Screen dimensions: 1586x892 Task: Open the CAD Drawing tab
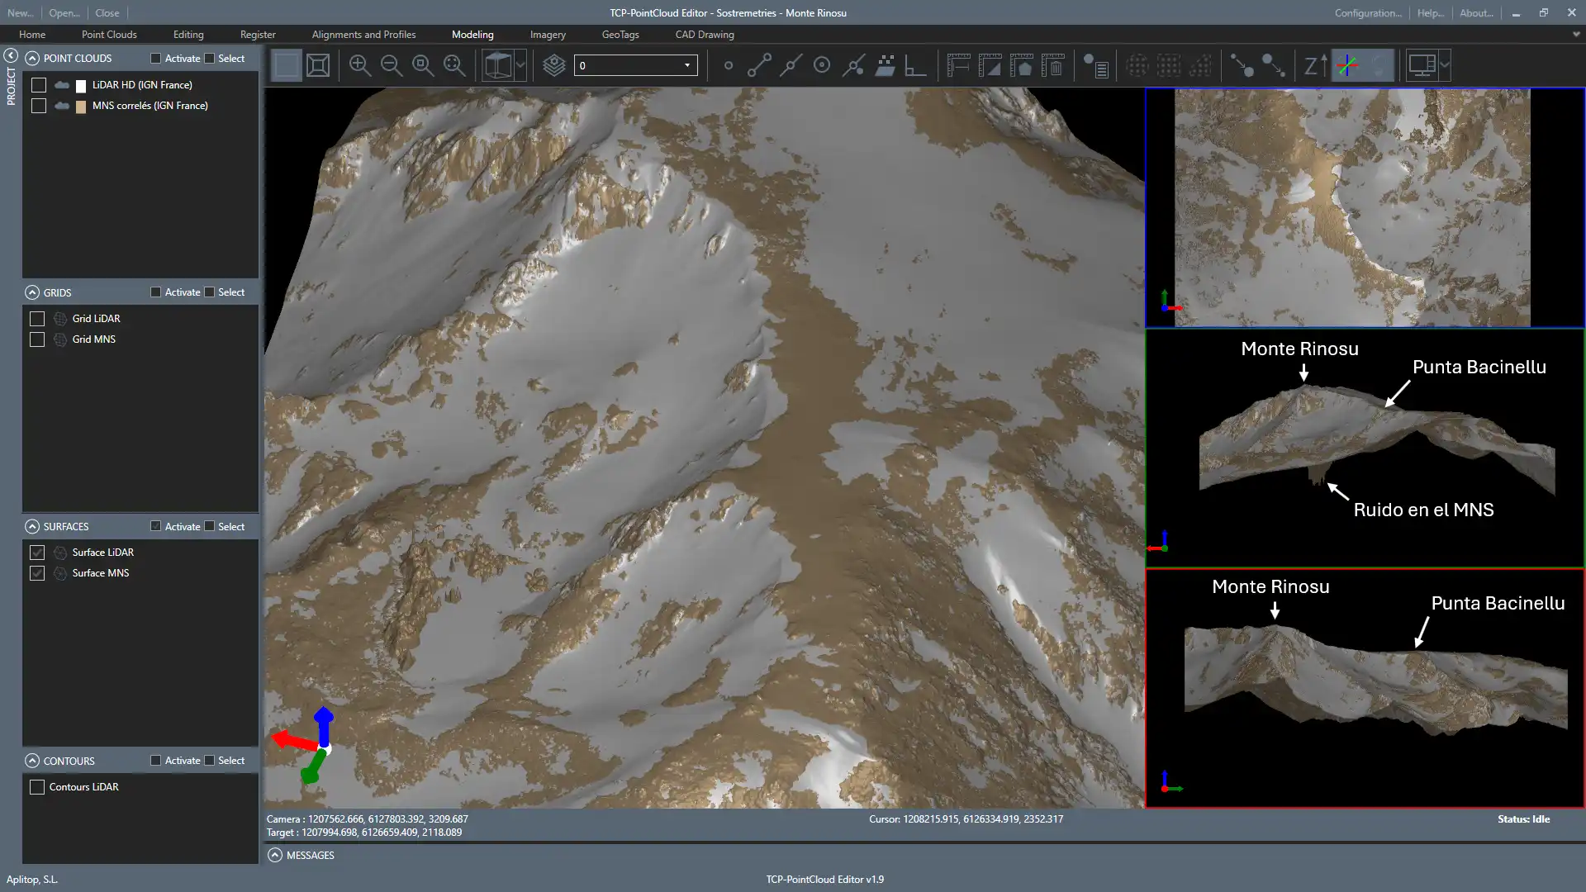click(x=705, y=35)
